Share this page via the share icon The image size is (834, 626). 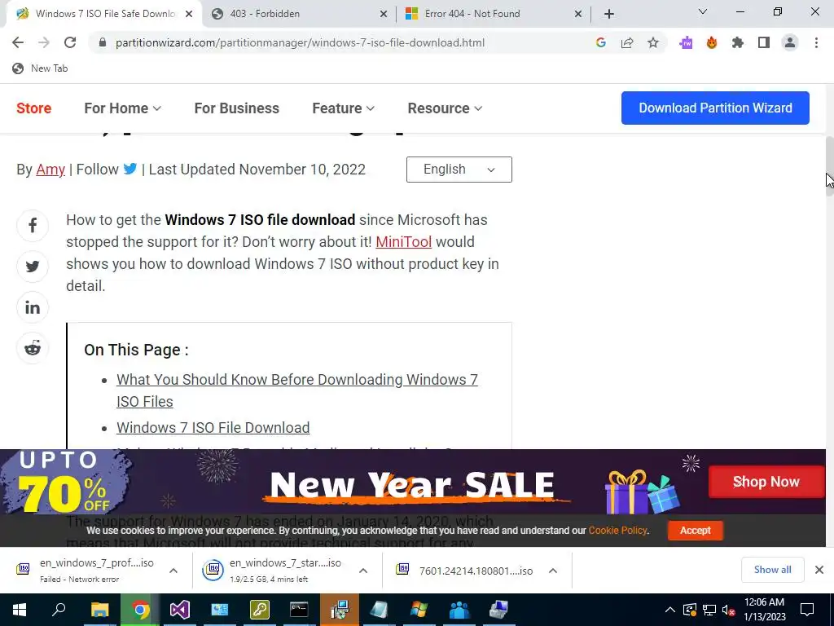click(627, 42)
